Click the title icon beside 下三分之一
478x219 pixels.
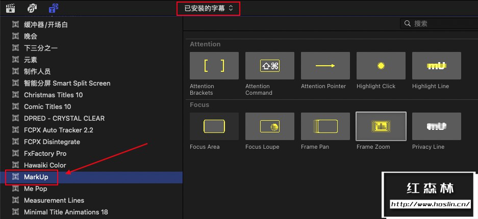[x=15, y=48]
